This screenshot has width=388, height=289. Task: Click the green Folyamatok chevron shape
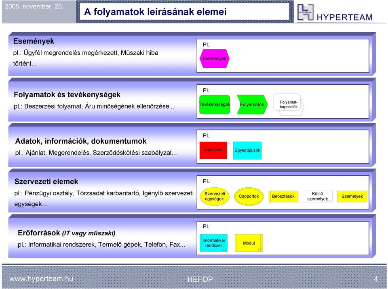252,105
